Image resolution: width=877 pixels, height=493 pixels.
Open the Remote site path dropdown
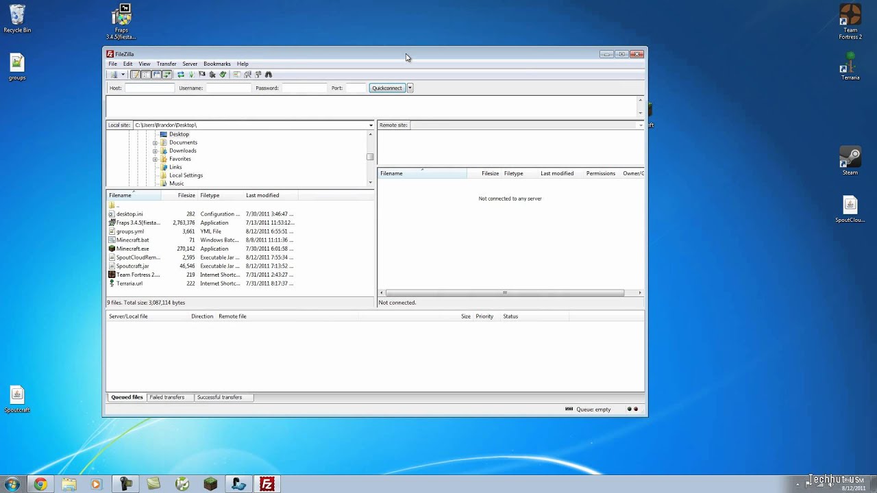(x=641, y=125)
